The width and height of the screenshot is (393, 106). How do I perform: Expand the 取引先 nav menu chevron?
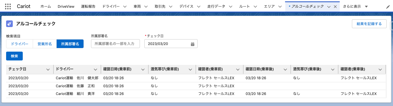coord(170,7)
